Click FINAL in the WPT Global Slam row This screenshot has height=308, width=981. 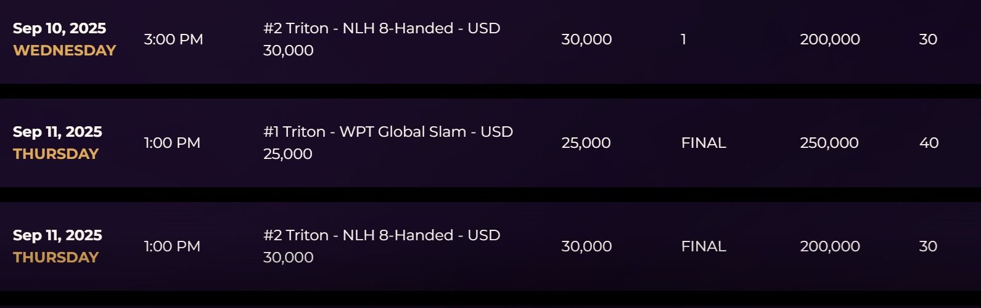point(704,143)
